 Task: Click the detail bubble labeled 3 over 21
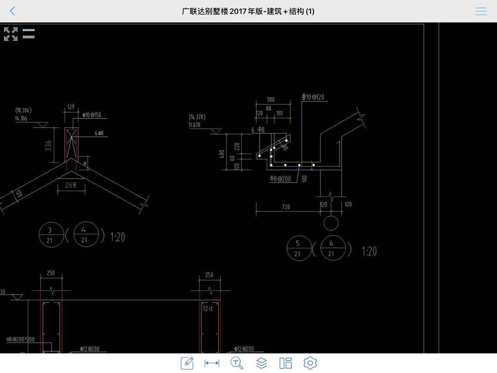coord(51,235)
